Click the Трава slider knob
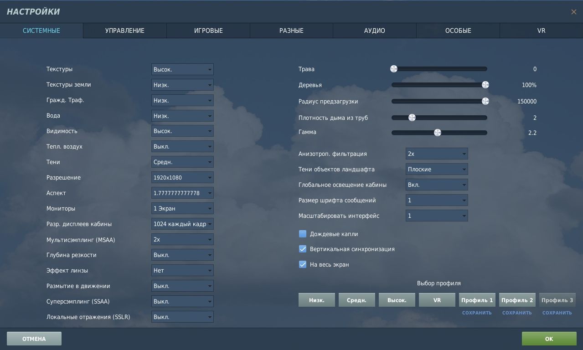Viewport: 583px width, 350px height. coord(394,69)
